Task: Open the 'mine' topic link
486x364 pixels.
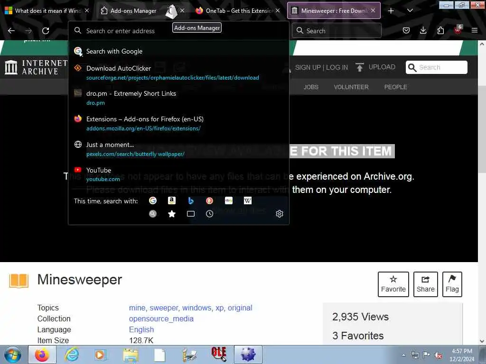Action: tap(137, 308)
